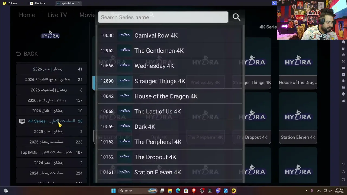
Task: Switch to the Play Store tab
Action: [x=40, y=3]
